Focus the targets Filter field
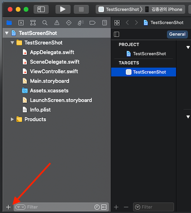Screen dimensions: 191x213 pyautogui.click(x=154, y=207)
